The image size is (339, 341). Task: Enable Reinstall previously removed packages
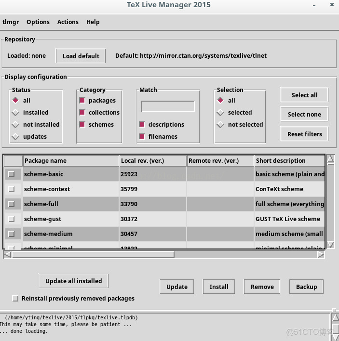[x=15, y=299]
